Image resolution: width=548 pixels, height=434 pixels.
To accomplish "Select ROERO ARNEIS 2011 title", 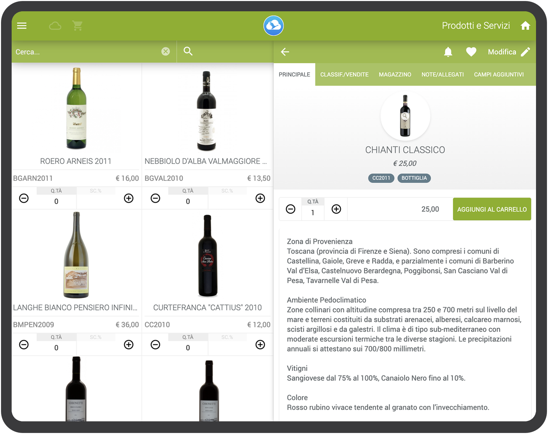I will 76,161.
